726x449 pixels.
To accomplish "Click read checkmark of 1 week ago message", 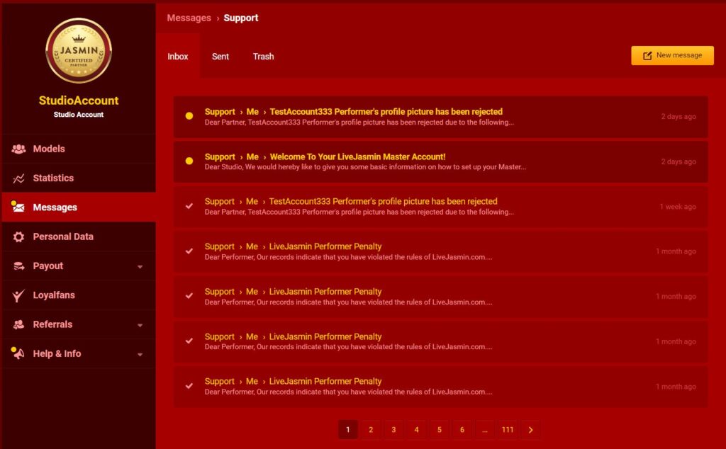I will (189, 206).
